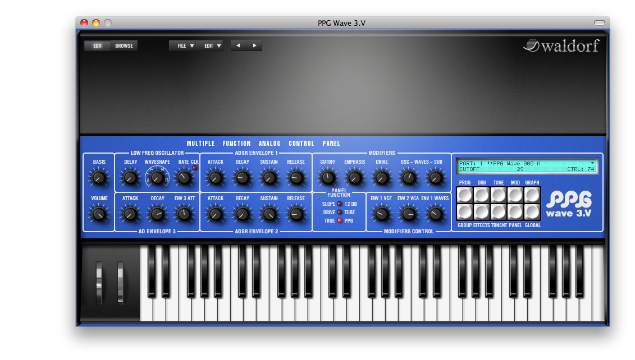Viewport: 635px width, 360px height.
Task: Click ADSR Envelope 1 ATTACK knob
Action: point(216,178)
